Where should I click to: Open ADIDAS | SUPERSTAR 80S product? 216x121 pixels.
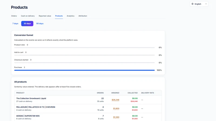click(28, 116)
